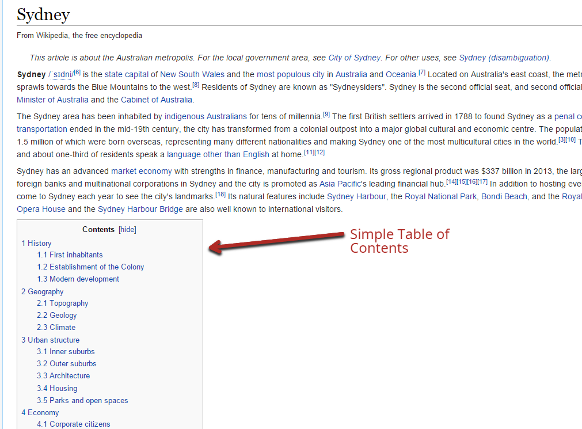Open '3.2 Outer suburbs' contents link
582x429 pixels.
67,363
